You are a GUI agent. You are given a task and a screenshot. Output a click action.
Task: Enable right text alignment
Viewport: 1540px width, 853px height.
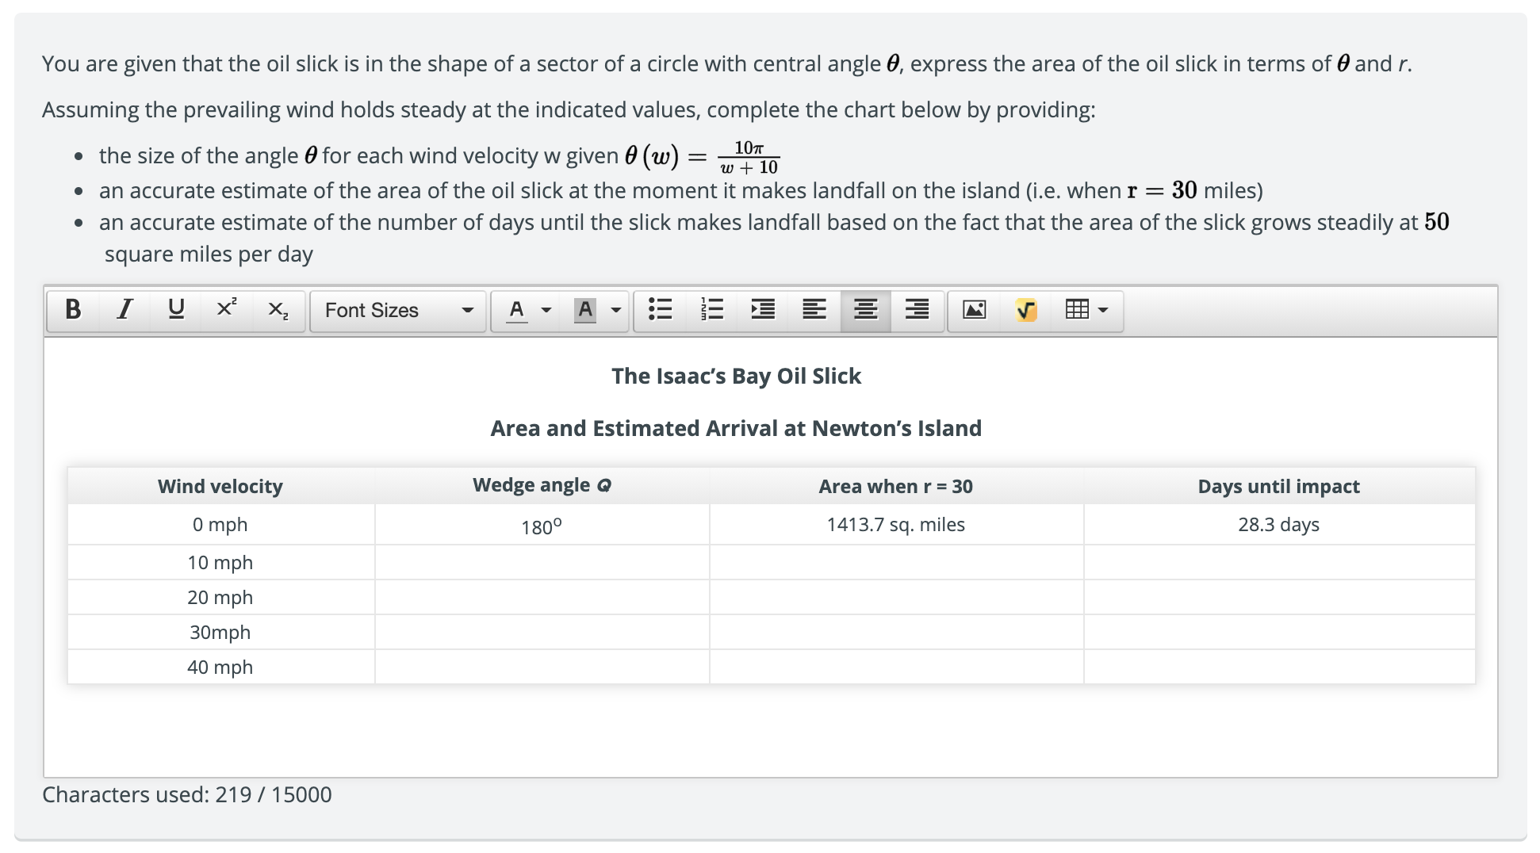(x=916, y=310)
